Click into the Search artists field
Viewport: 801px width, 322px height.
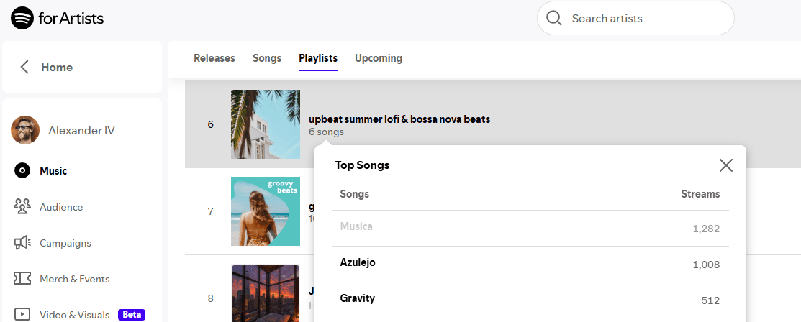pos(635,19)
